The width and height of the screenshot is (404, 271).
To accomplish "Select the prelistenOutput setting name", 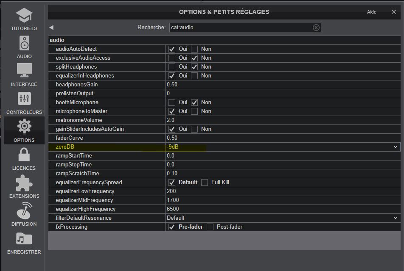I will tap(74, 94).
